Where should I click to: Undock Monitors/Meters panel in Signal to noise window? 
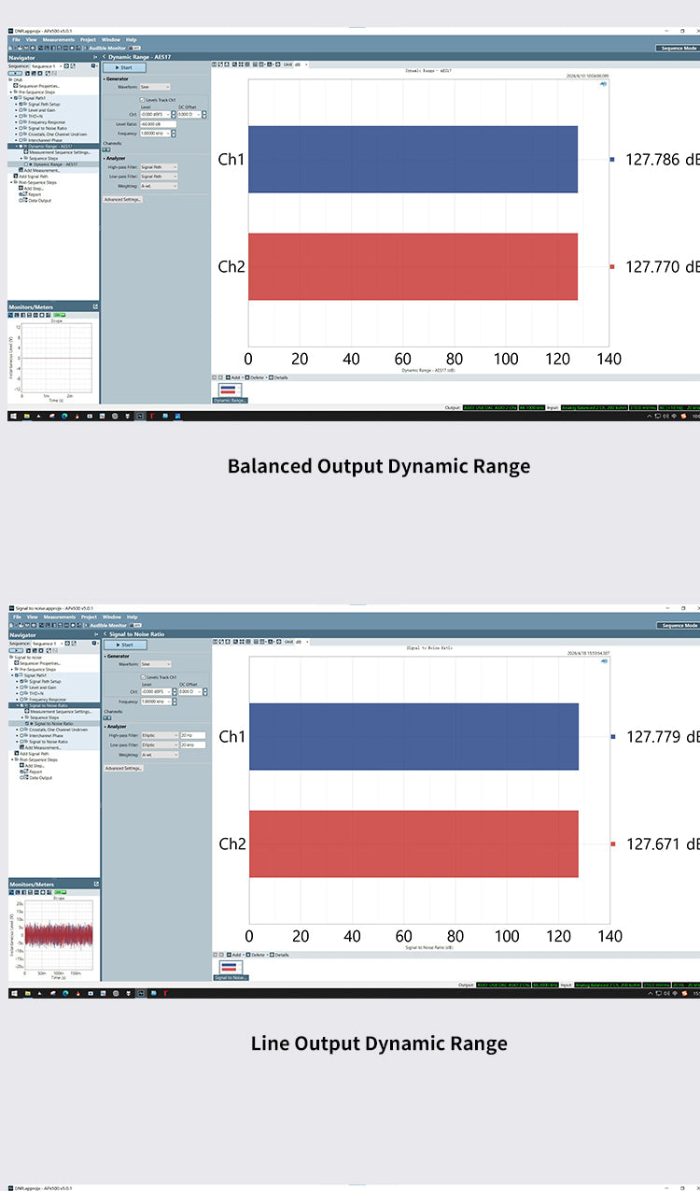[95, 884]
